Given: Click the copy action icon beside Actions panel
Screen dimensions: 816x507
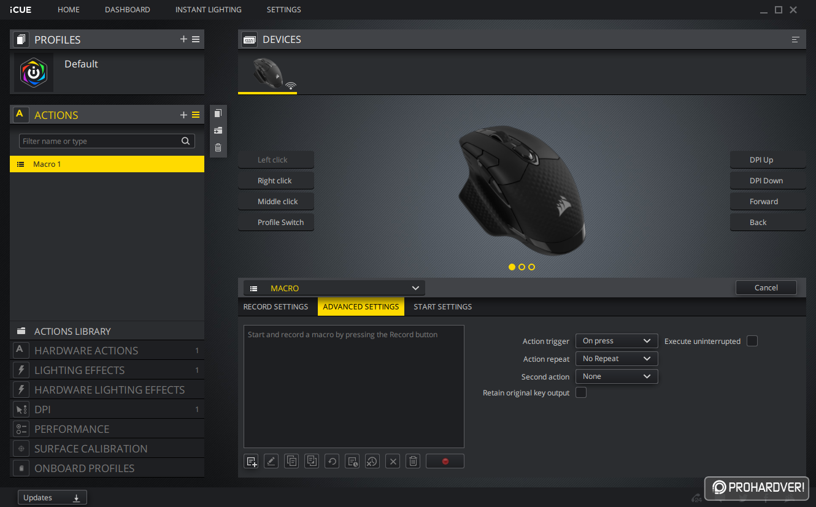Looking at the screenshot, I should tap(218, 113).
